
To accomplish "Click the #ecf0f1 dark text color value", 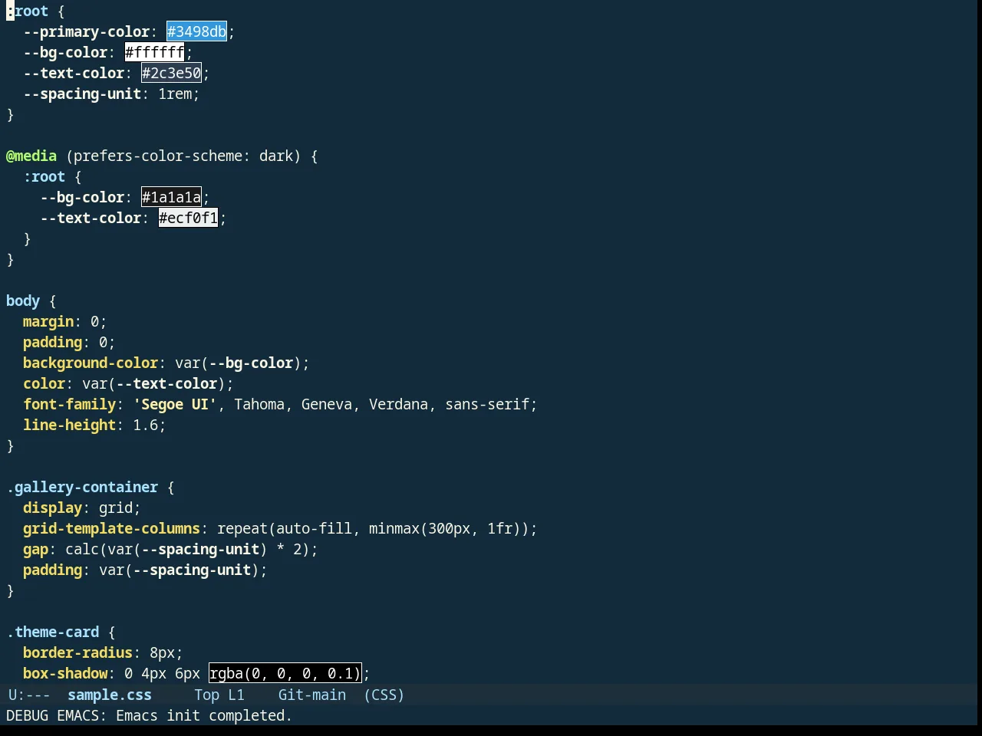I will tap(188, 218).
